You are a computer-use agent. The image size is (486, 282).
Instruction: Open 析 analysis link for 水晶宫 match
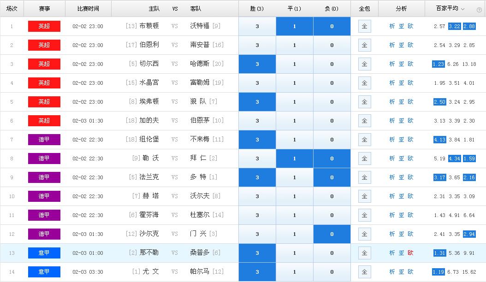392,83
